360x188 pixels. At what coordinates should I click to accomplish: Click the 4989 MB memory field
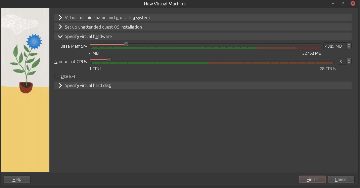tap(334, 46)
